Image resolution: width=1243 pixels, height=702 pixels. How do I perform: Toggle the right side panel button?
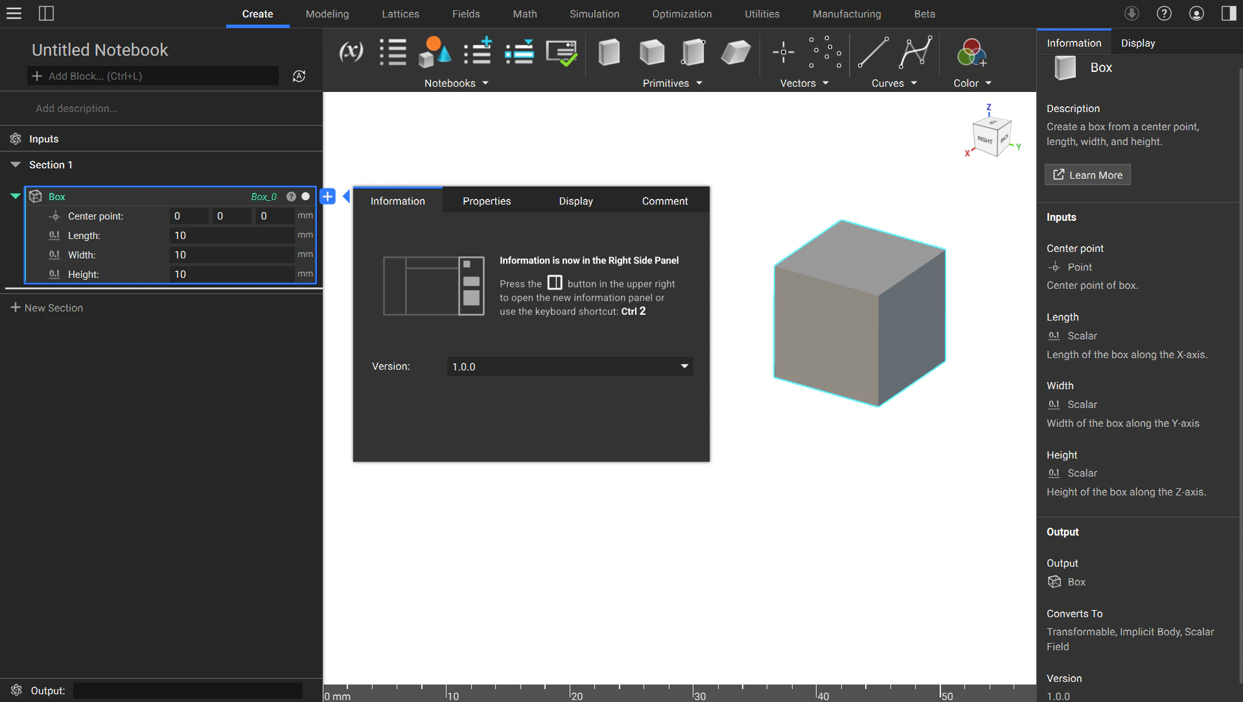tap(1228, 14)
